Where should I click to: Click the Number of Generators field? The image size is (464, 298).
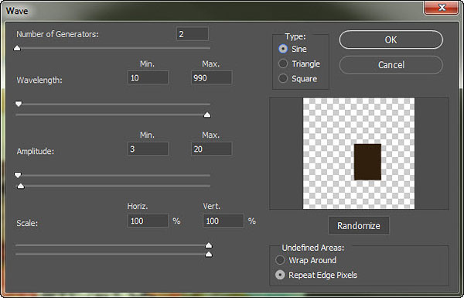pos(193,34)
